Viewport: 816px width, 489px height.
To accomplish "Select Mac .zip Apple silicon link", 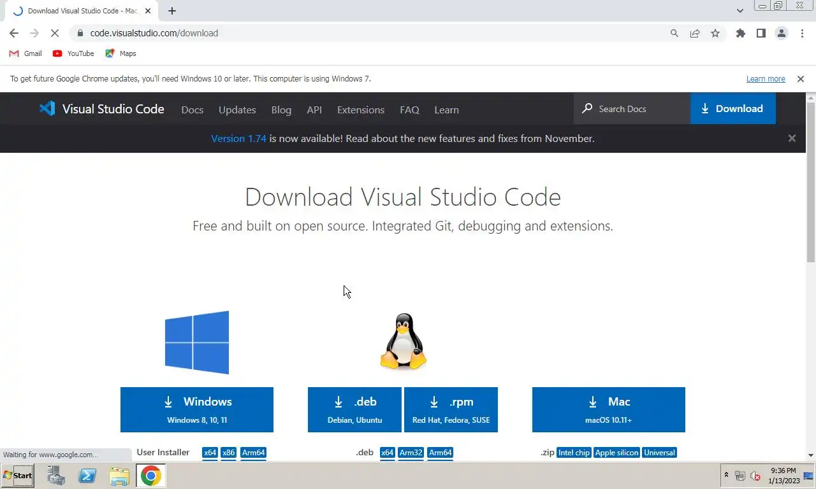I will click(616, 453).
